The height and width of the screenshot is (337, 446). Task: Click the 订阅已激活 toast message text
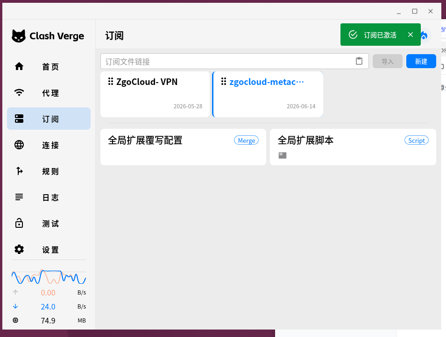tap(380, 35)
